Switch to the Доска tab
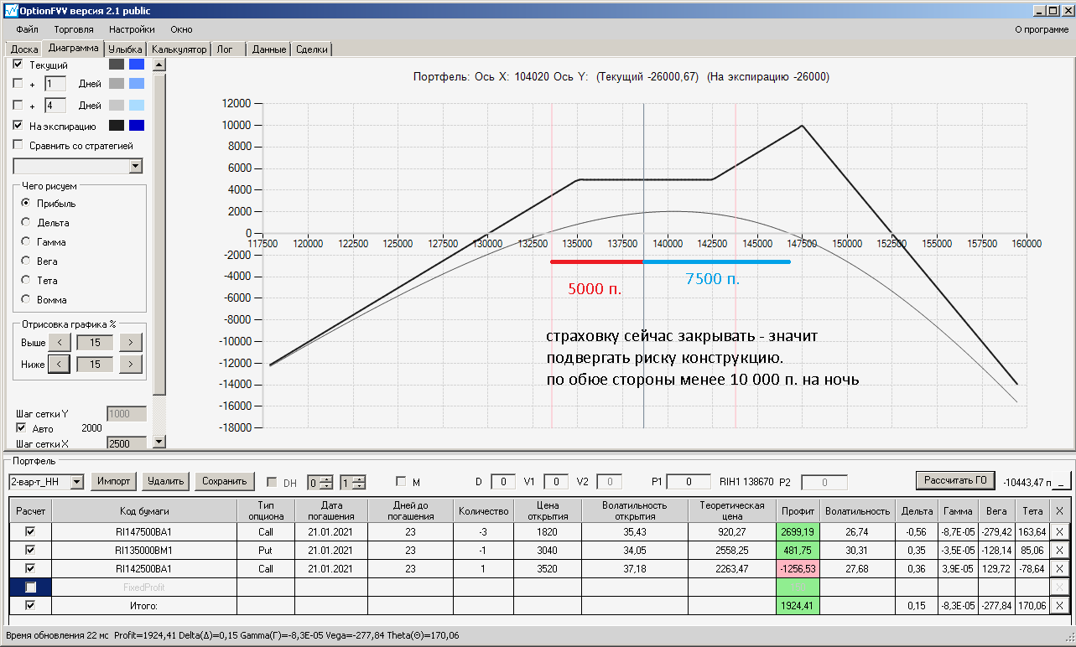Viewport: 1076px width, 647px height. pyautogui.click(x=24, y=49)
